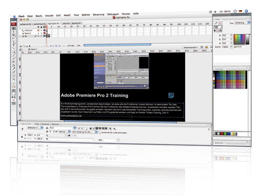The width and height of the screenshot is (260, 195).
Task: Select the Ebene 2 layer
Action: click(x=28, y=33)
